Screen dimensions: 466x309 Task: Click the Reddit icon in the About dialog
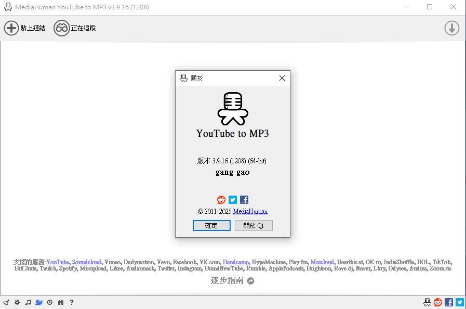click(221, 200)
